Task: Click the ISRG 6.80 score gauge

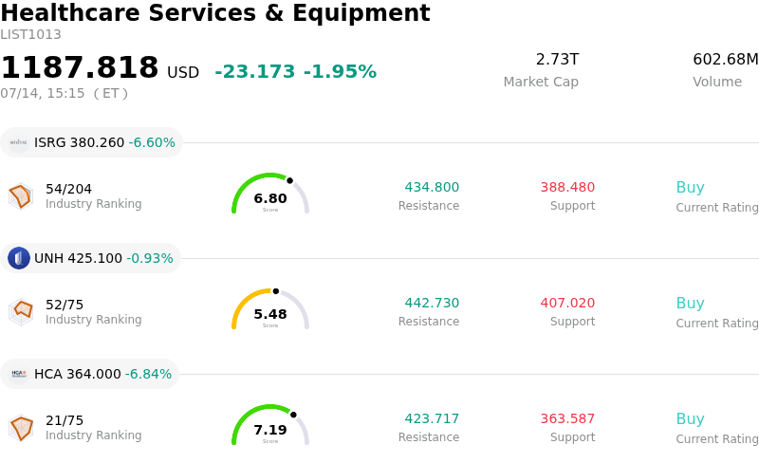Action: pos(270,194)
